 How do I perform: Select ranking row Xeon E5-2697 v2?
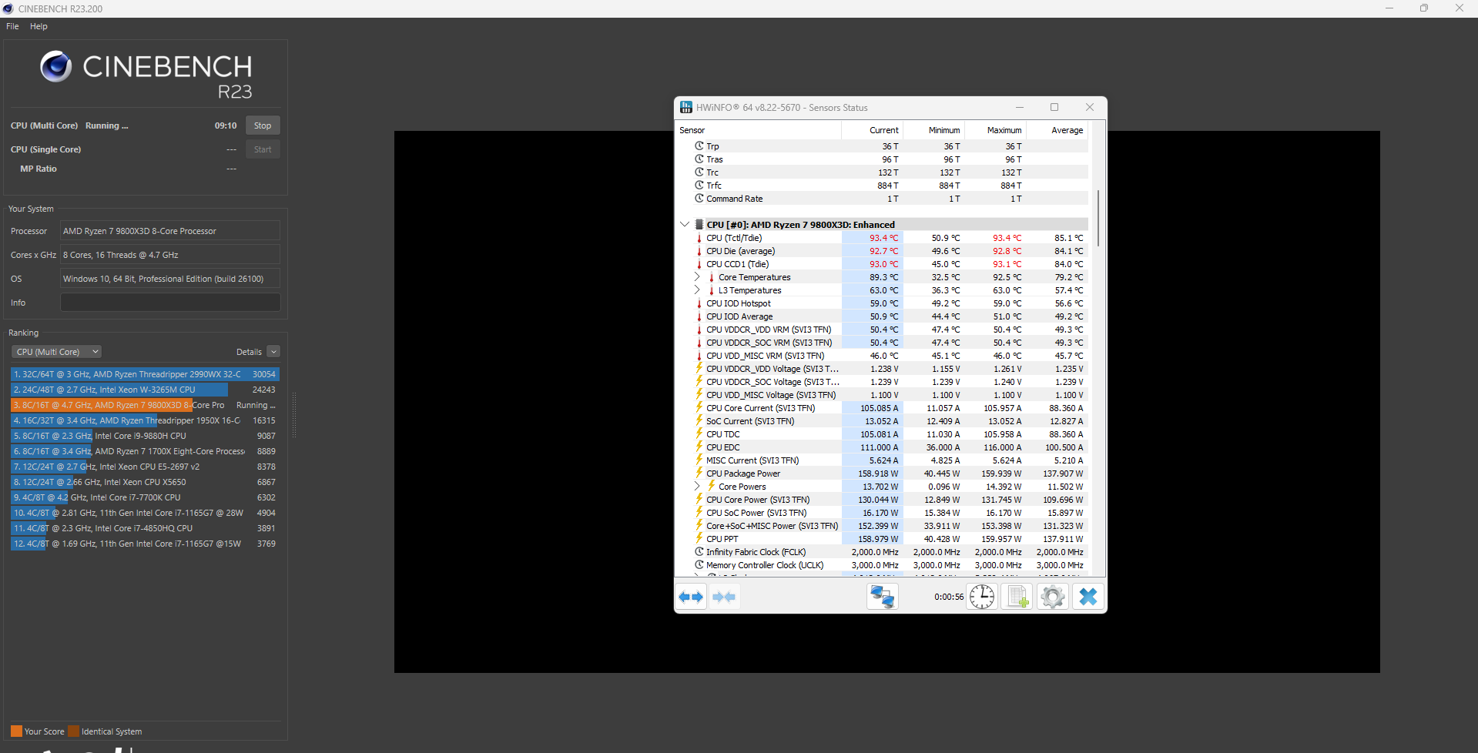145,467
